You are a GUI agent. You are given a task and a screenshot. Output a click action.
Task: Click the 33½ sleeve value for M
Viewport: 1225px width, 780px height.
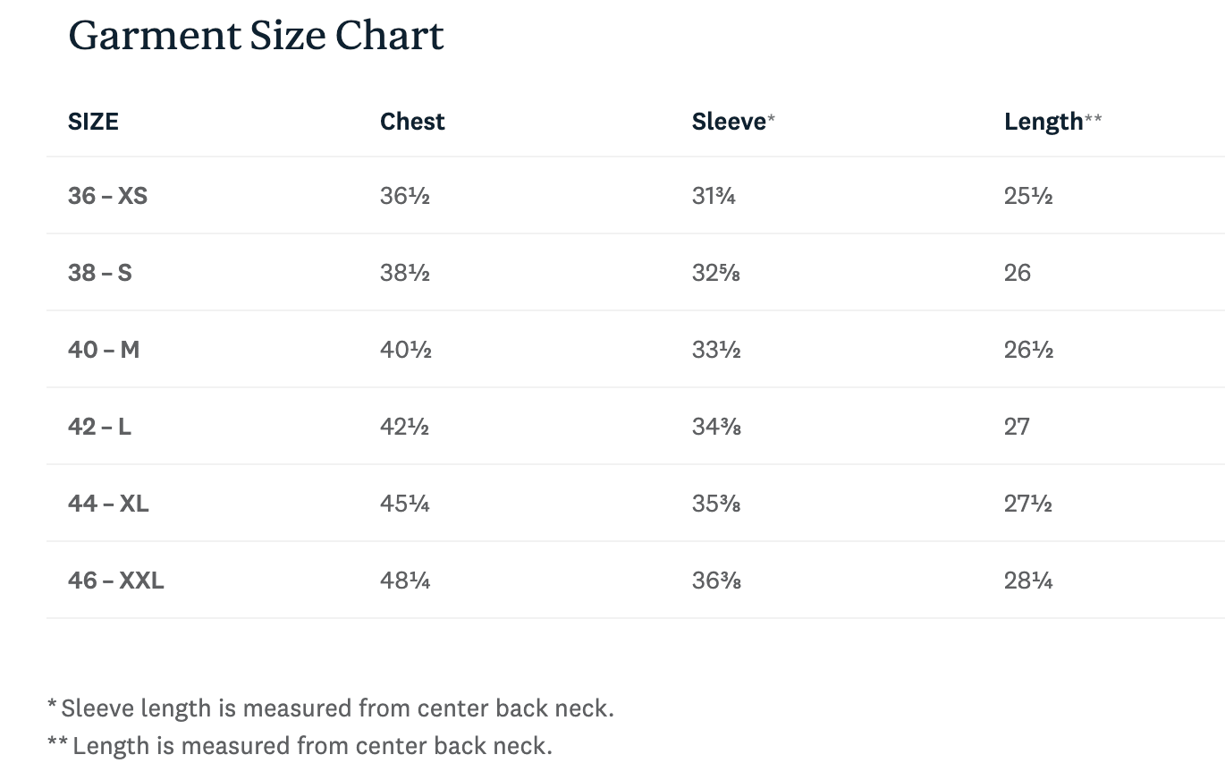pos(715,350)
